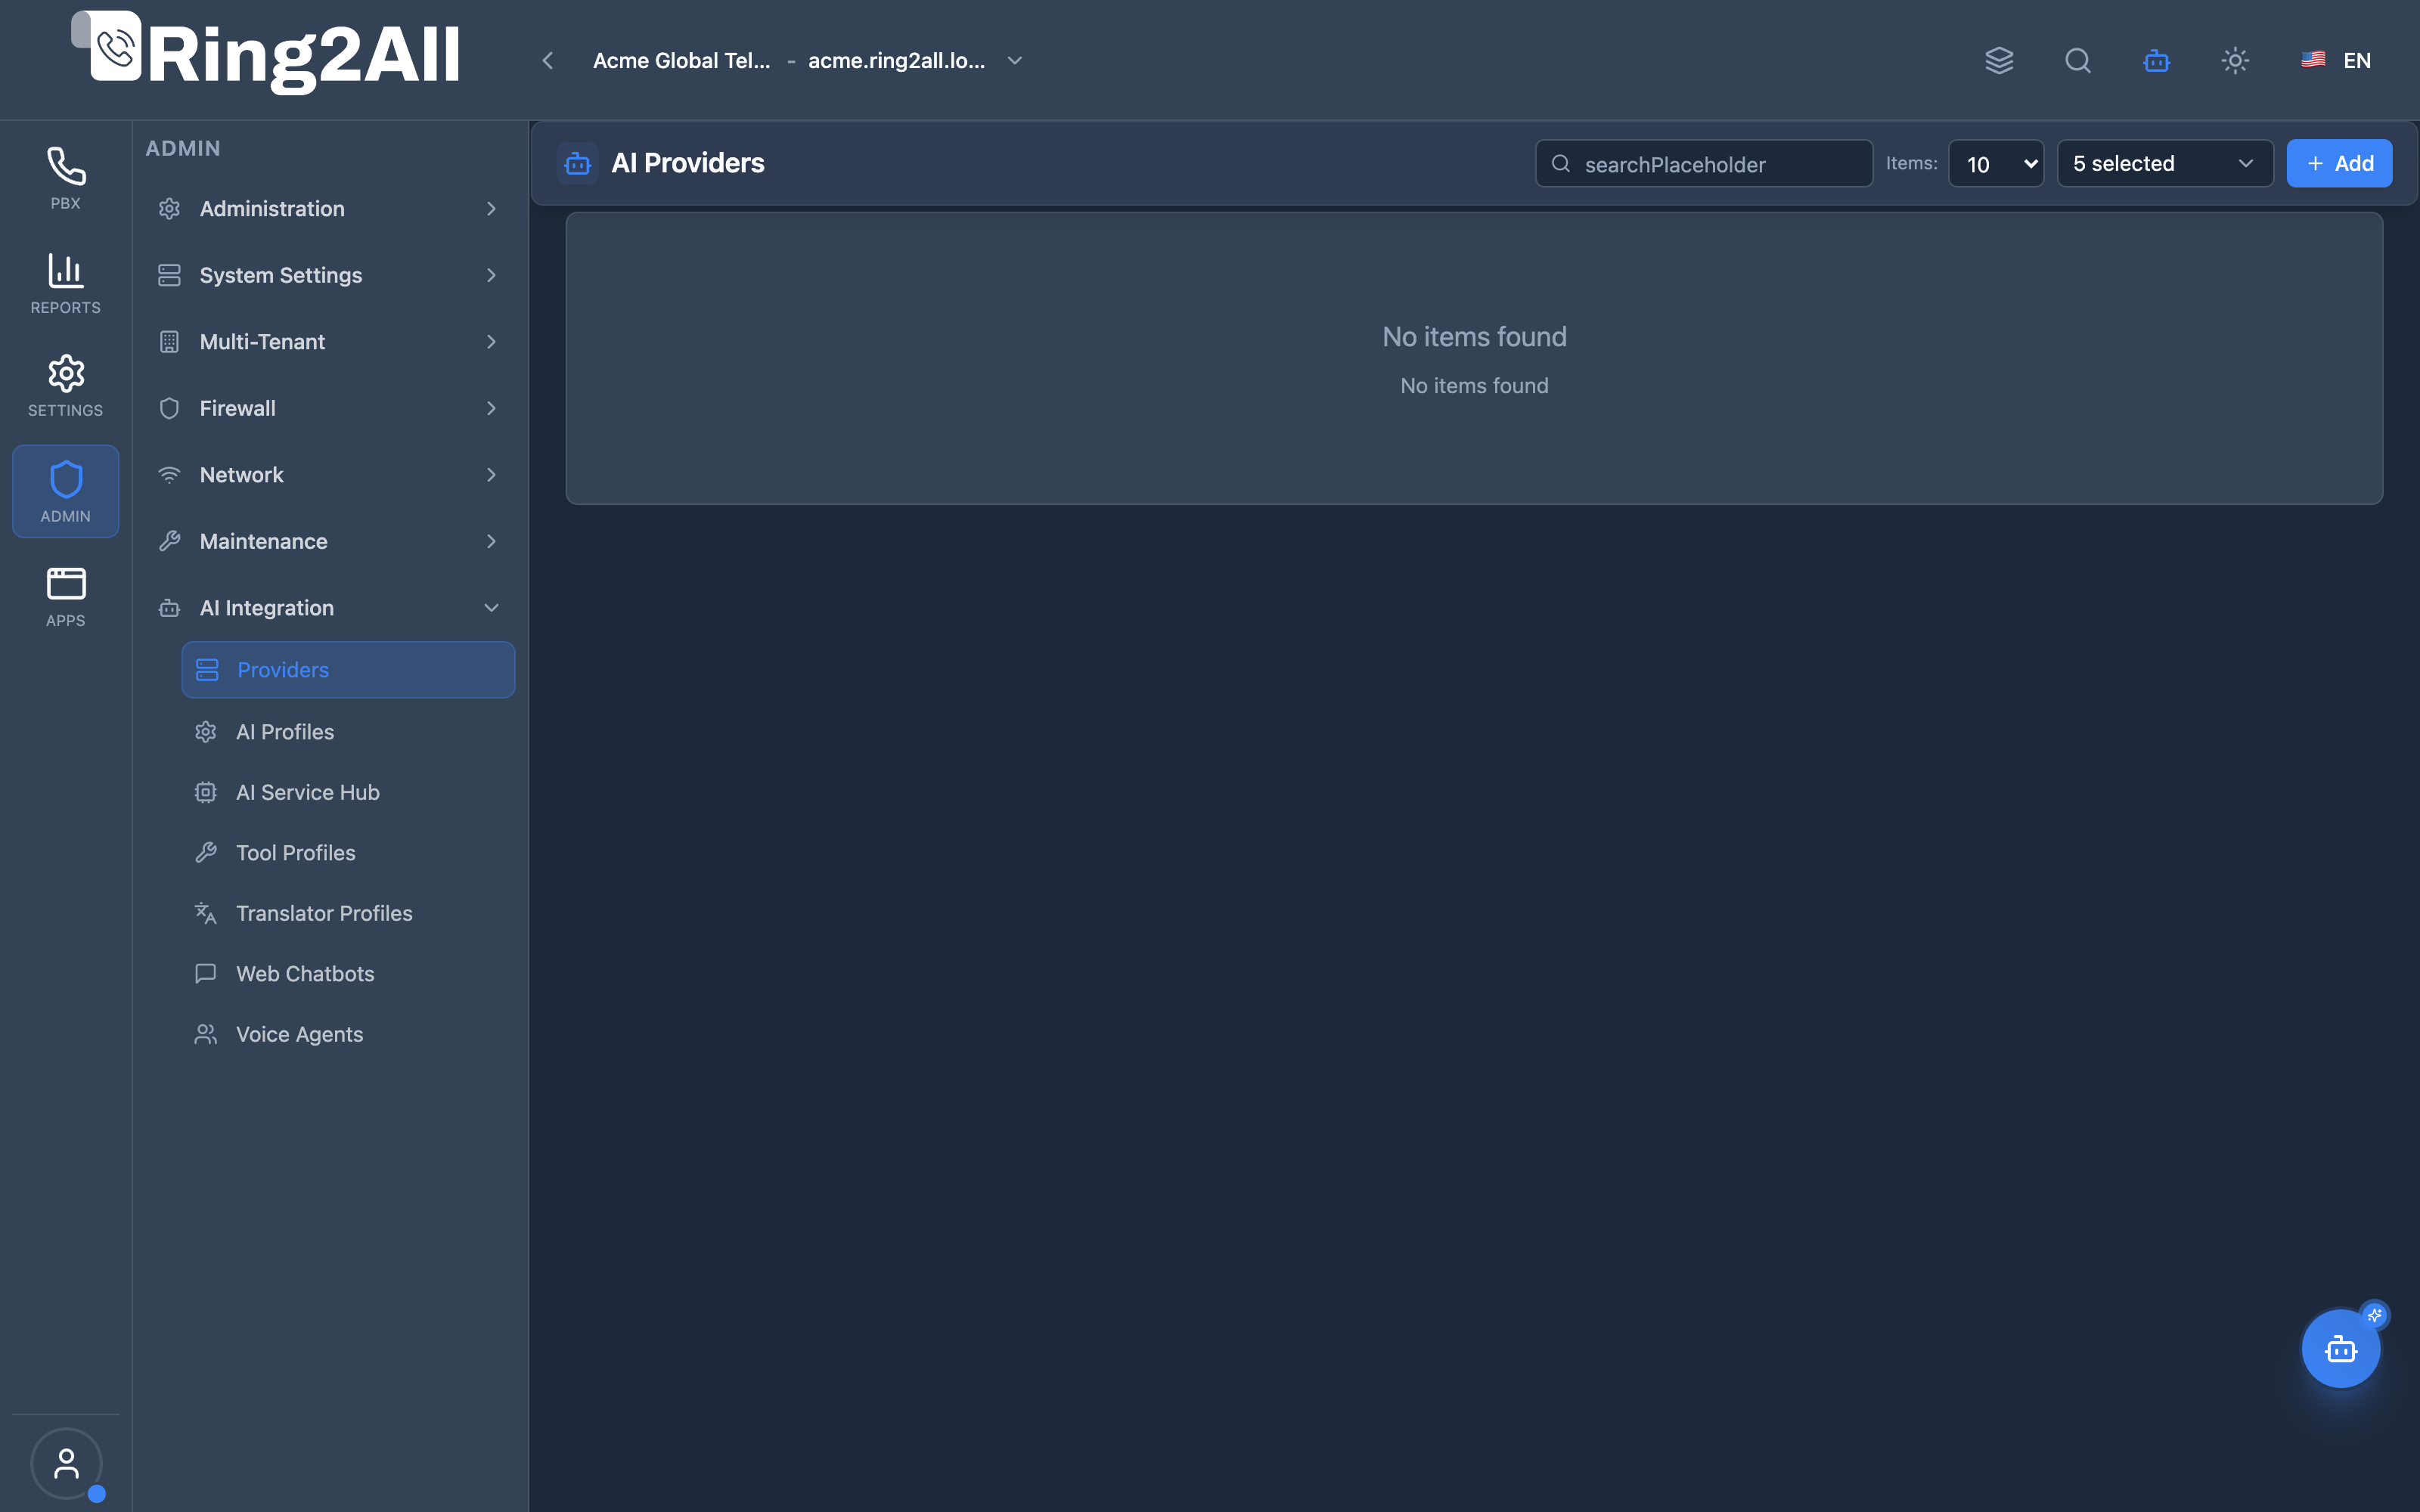Open Voice Agents menu item

(x=348, y=1034)
